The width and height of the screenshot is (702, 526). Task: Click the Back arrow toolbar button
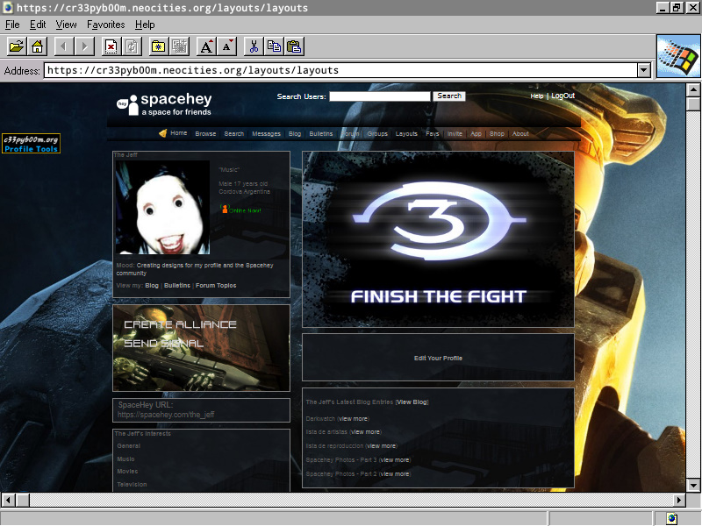click(x=64, y=46)
